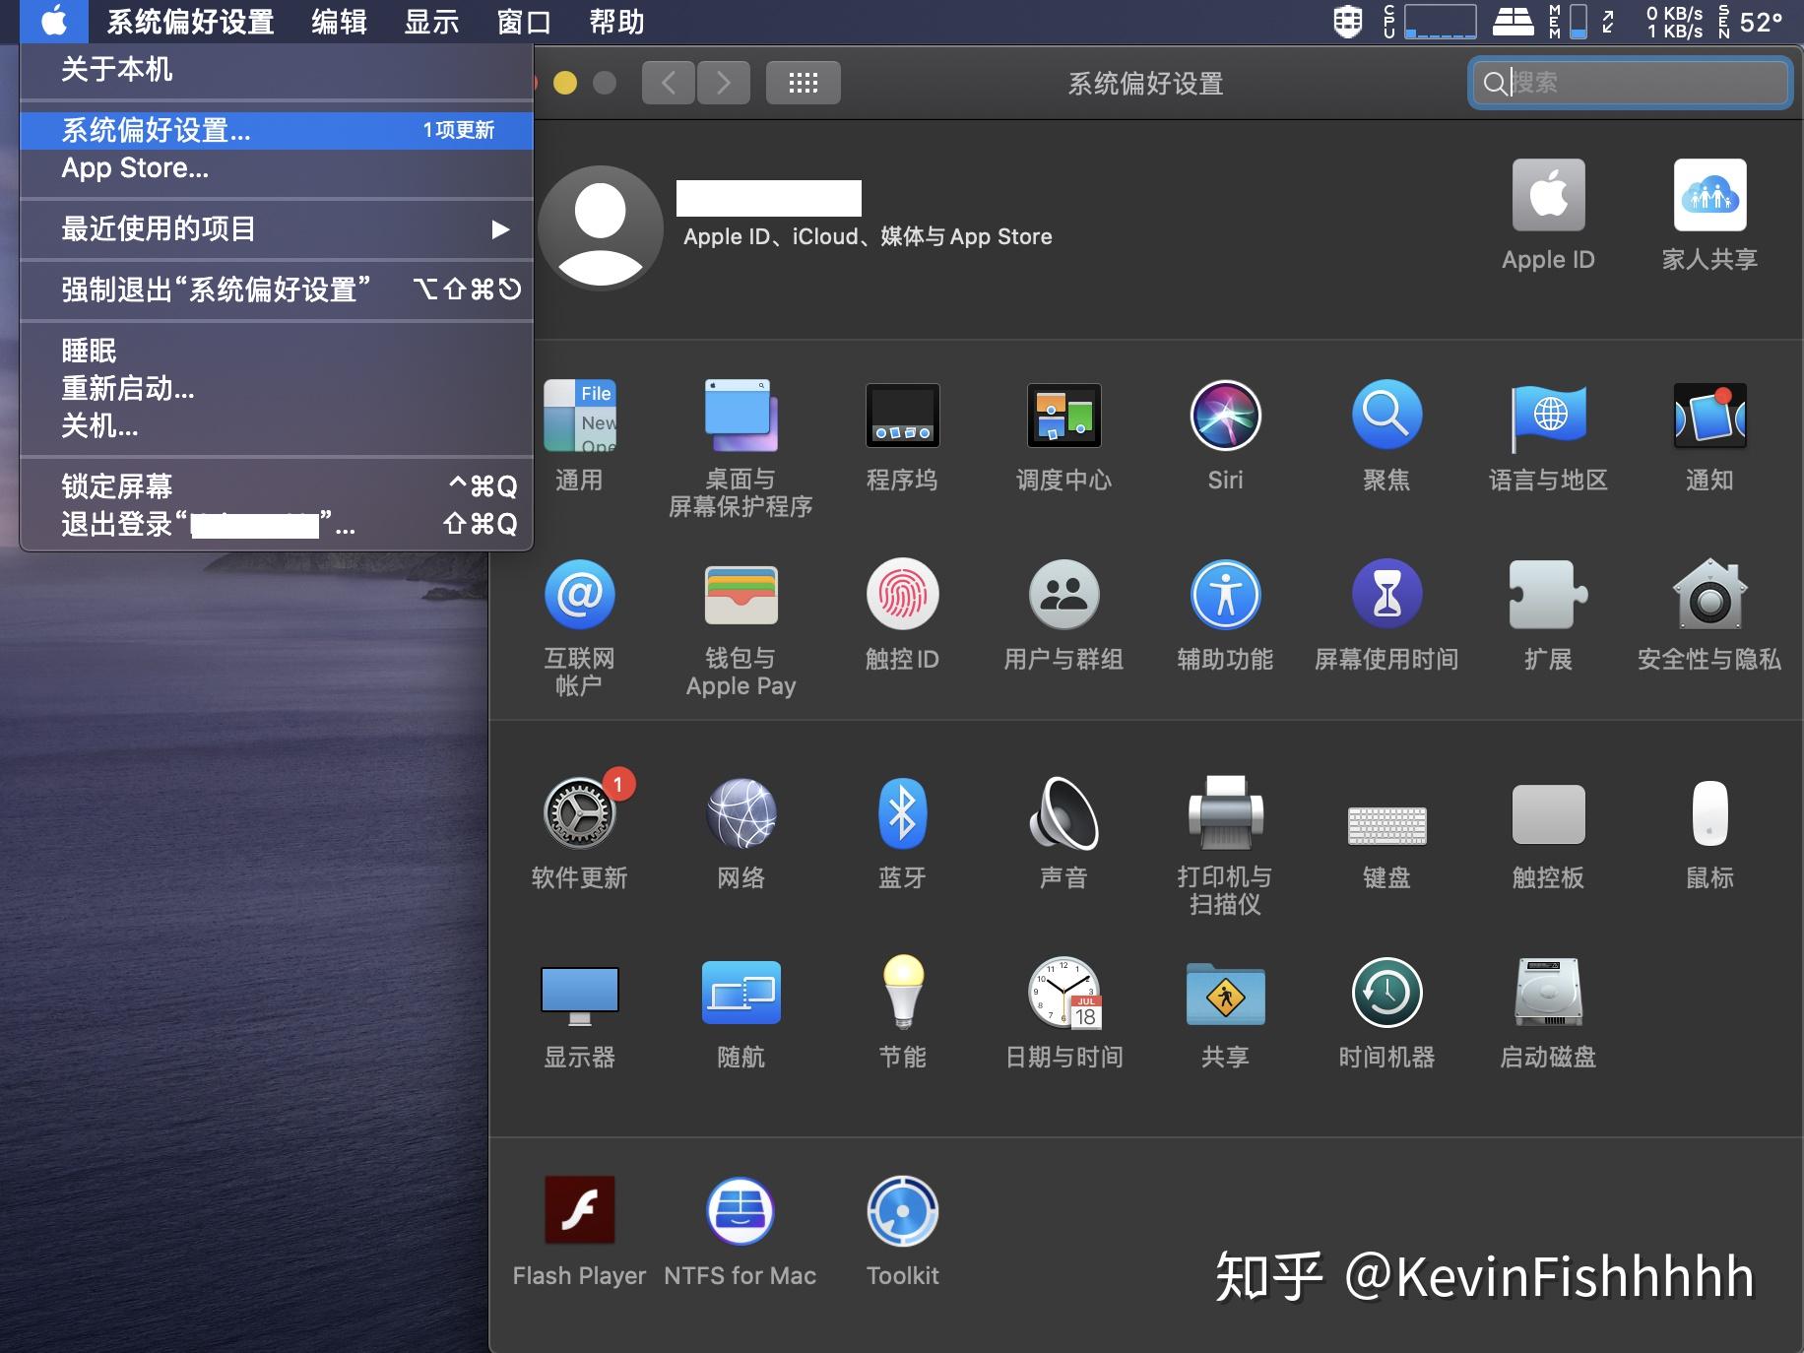
Task: Open the 时间机器 (Time Machine) icon
Action: click(1386, 994)
